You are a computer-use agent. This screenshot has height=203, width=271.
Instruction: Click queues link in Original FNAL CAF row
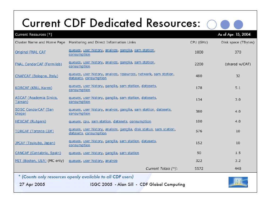(75, 50)
